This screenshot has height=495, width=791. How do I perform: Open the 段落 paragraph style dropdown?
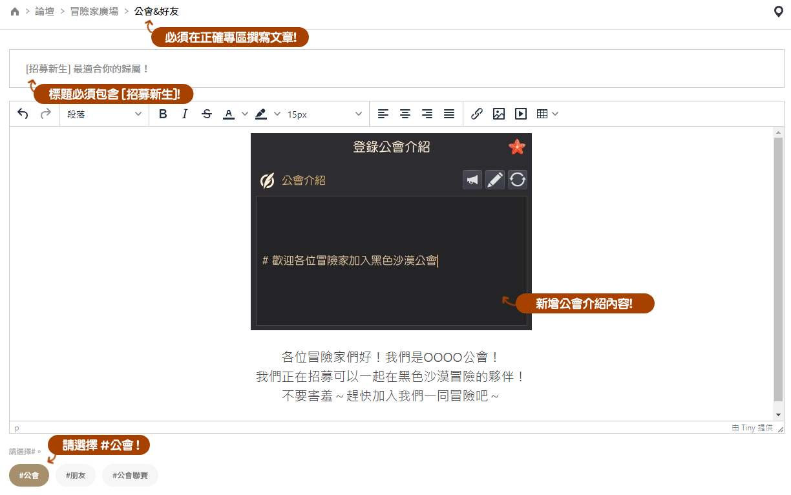[104, 114]
